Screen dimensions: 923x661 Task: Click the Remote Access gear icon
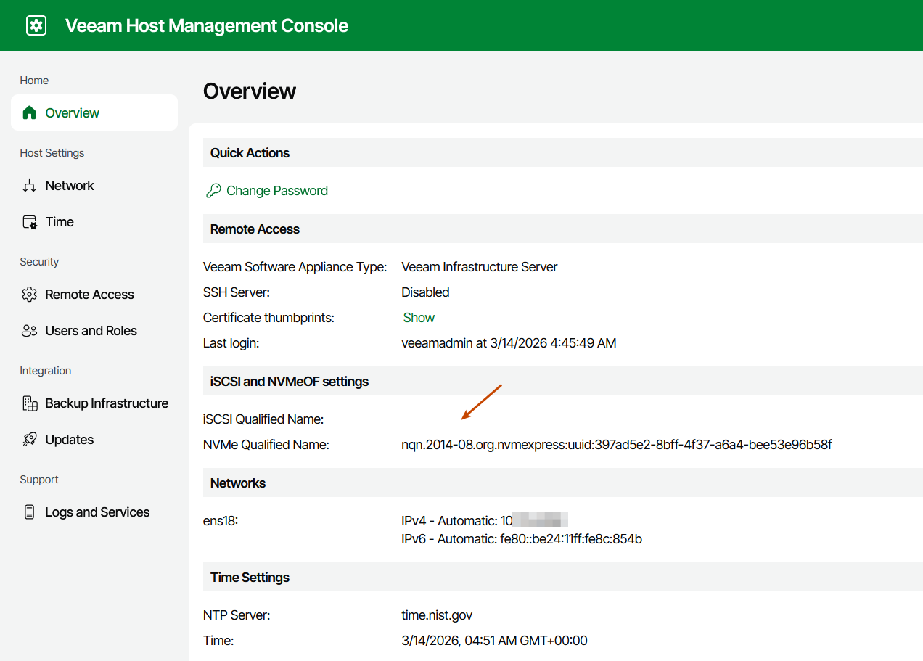pyautogui.click(x=29, y=295)
